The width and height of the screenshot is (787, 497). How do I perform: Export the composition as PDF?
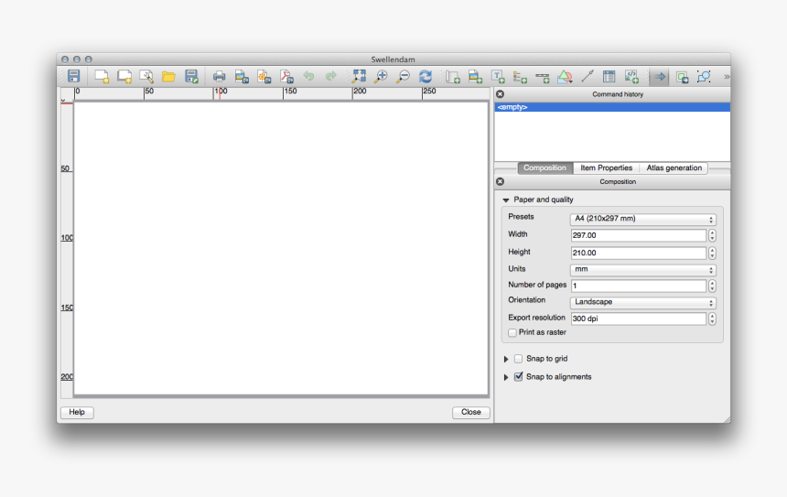pyautogui.click(x=286, y=76)
